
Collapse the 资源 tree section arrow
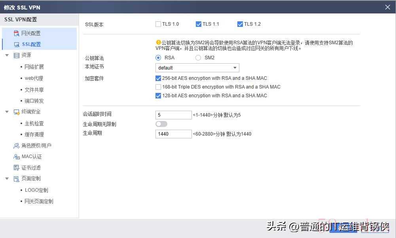click(x=7, y=55)
